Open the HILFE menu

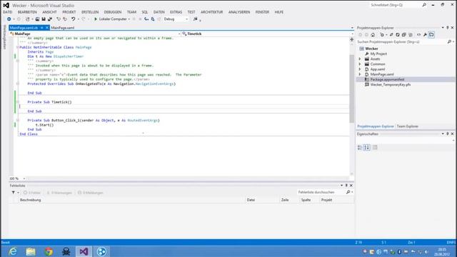[279, 12]
